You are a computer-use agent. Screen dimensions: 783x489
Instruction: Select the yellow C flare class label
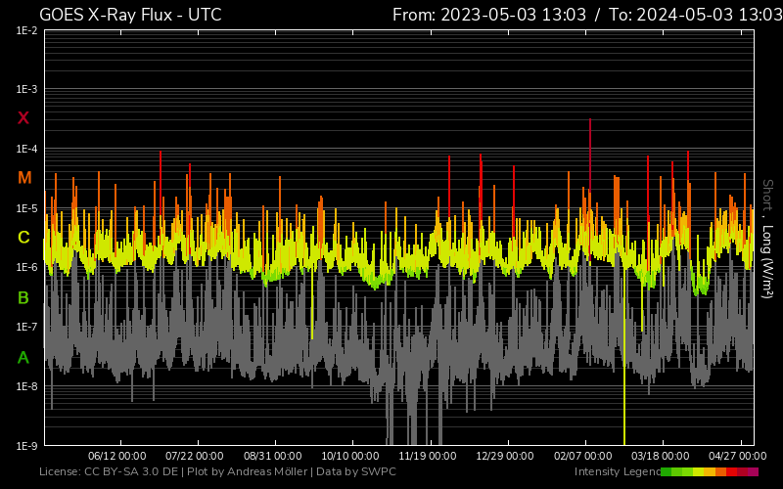coord(23,238)
